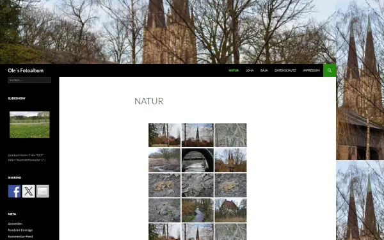
Task: Open the NATUR menu item
Action: (x=234, y=70)
